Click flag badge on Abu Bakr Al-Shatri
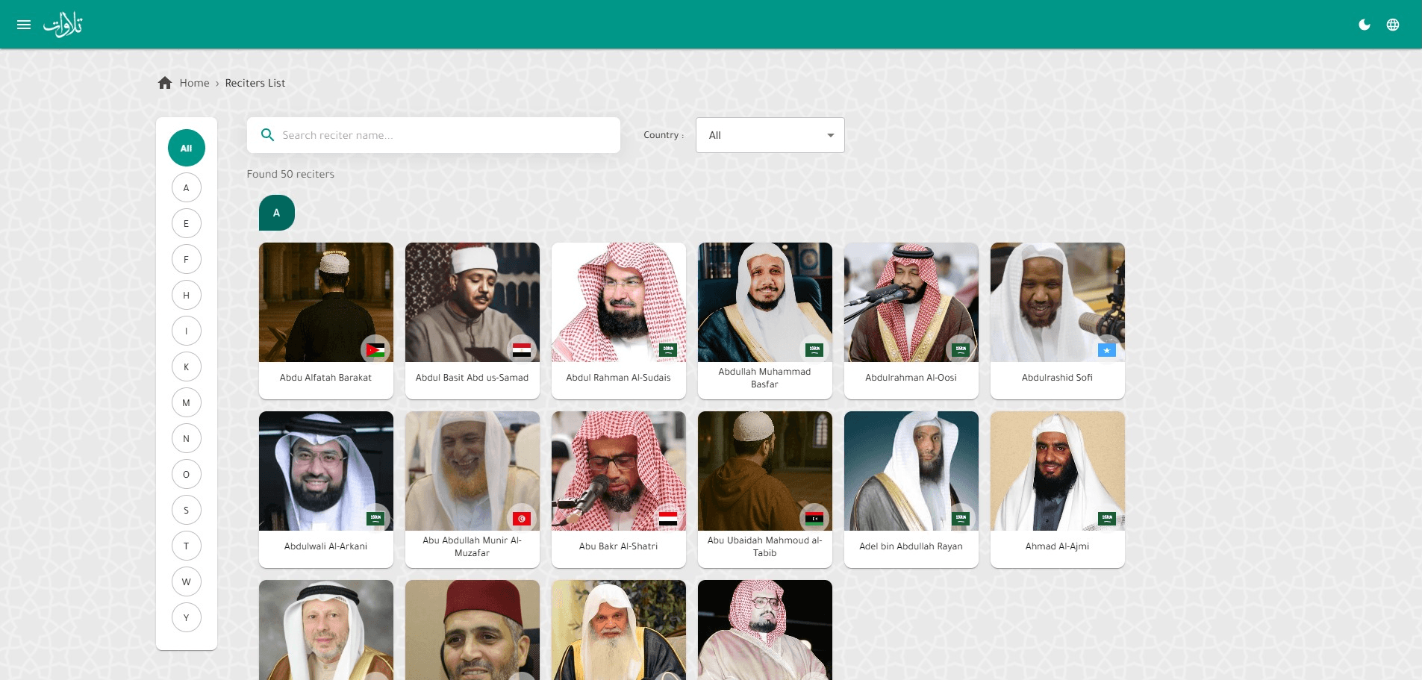 click(x=668, y=519)
